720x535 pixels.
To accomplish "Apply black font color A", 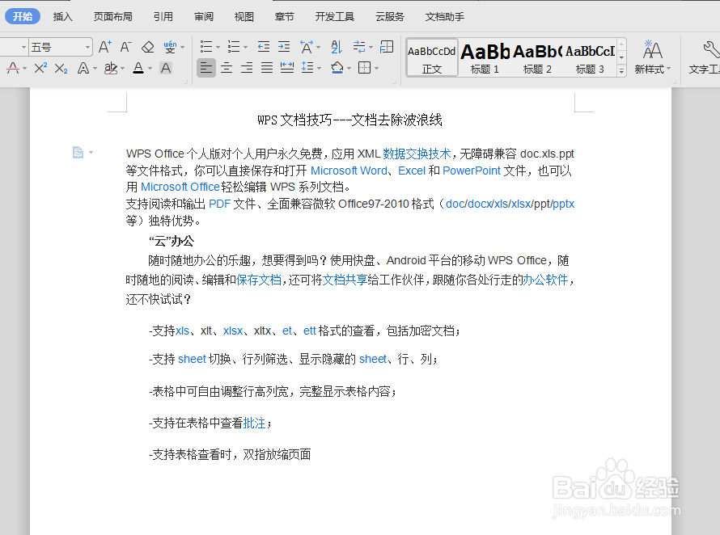I will coord(138,69).
